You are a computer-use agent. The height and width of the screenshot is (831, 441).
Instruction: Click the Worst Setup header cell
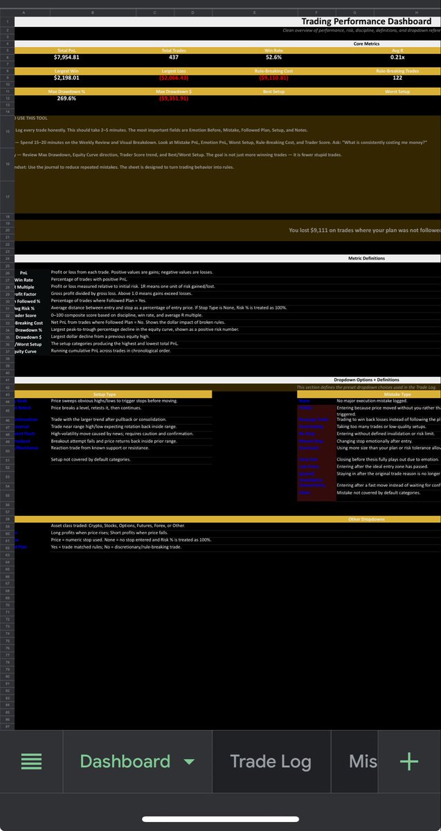tap(397, 91)
